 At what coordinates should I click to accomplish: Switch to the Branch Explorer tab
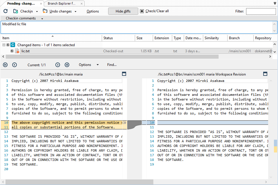click(x=61, y=3)
